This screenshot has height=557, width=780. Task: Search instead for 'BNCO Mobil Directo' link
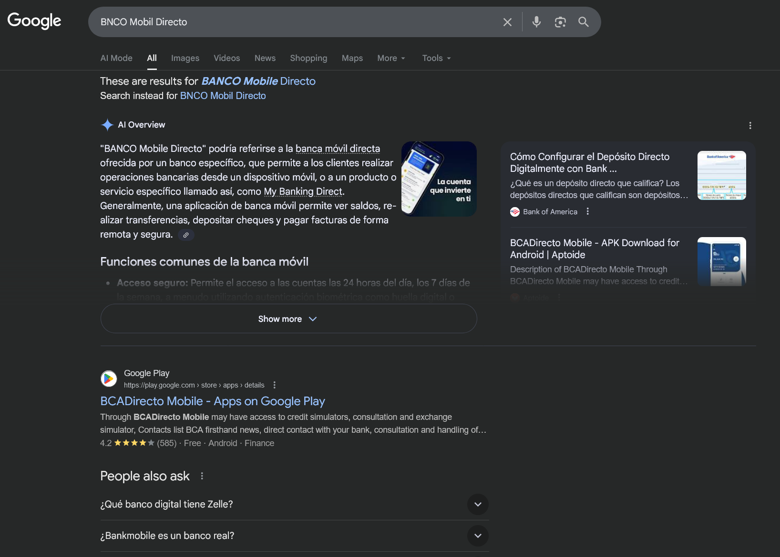click(x=223, y=96)
